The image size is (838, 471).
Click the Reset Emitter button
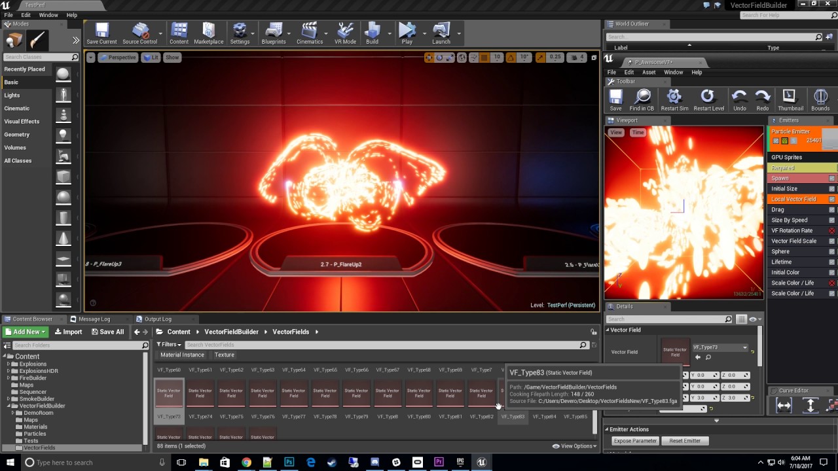(685, 441)
